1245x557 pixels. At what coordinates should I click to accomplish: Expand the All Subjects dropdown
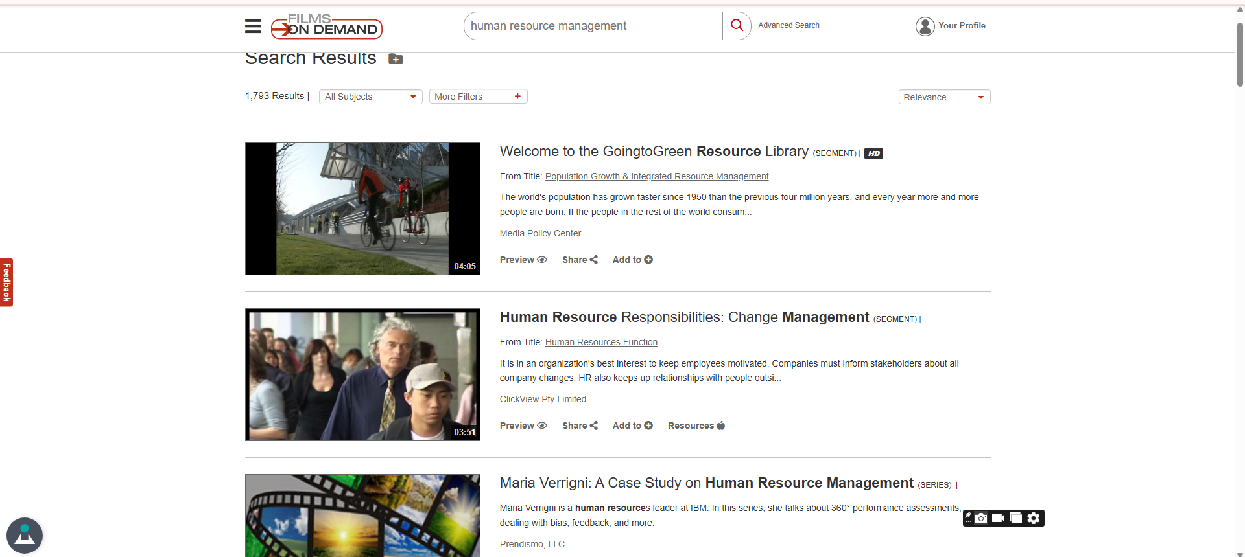[370, 97]
